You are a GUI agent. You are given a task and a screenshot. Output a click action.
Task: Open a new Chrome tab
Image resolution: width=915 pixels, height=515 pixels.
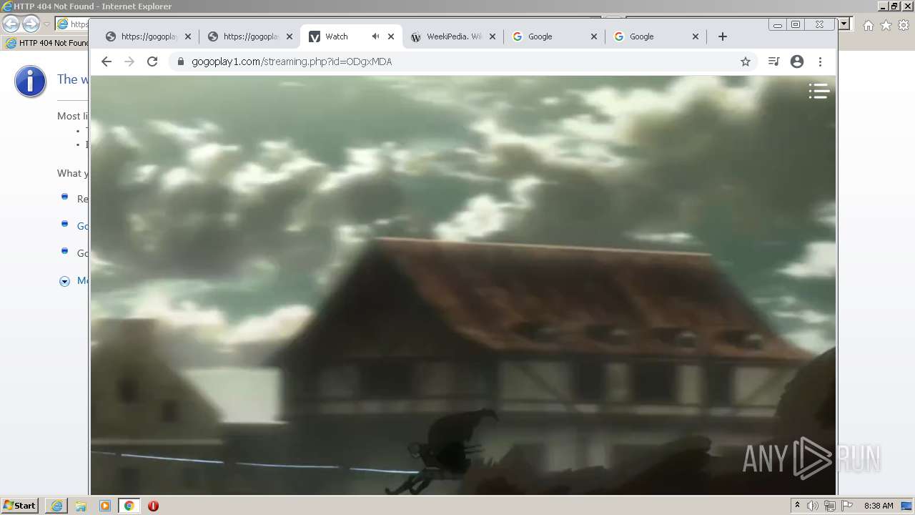point(723,36)
